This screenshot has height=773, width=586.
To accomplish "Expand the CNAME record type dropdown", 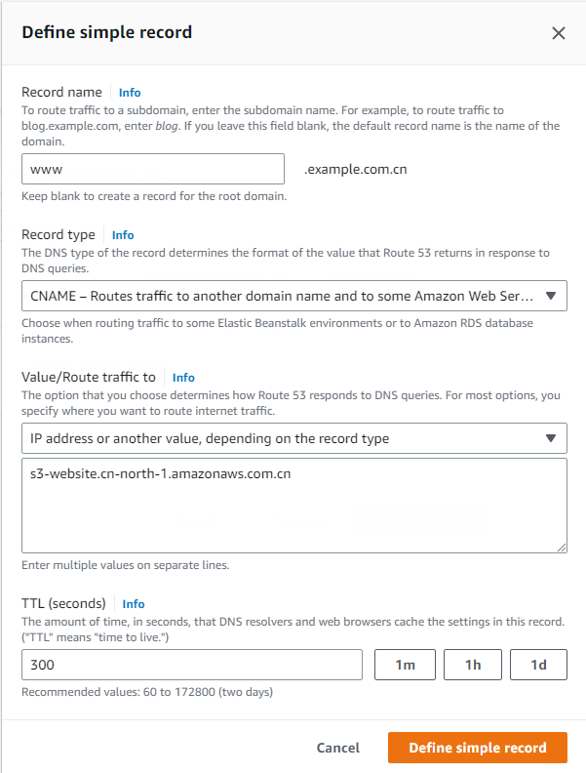I will [283, 296].
